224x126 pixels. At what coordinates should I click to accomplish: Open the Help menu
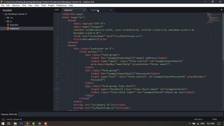[x=71, y=5]
